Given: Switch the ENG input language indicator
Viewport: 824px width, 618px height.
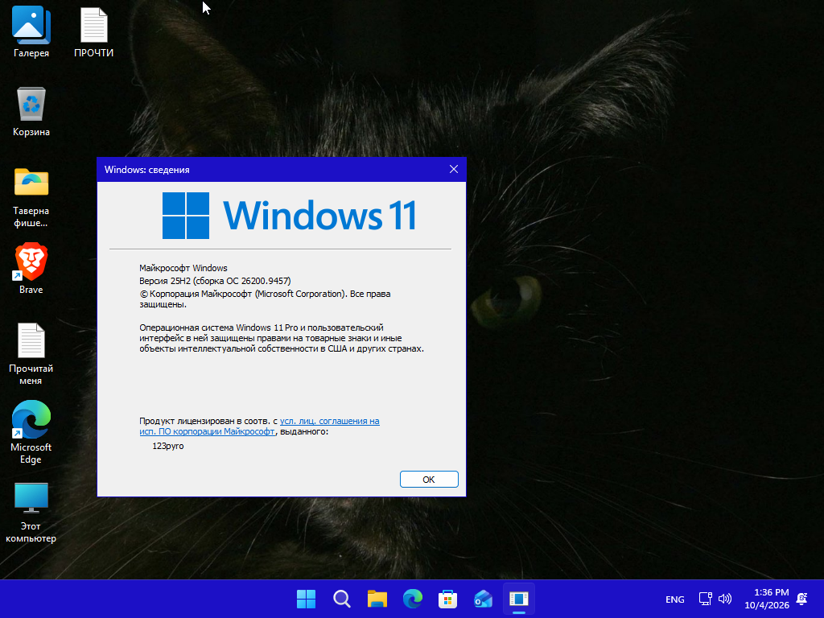Looking at the screenshot, I should (675, 599).
